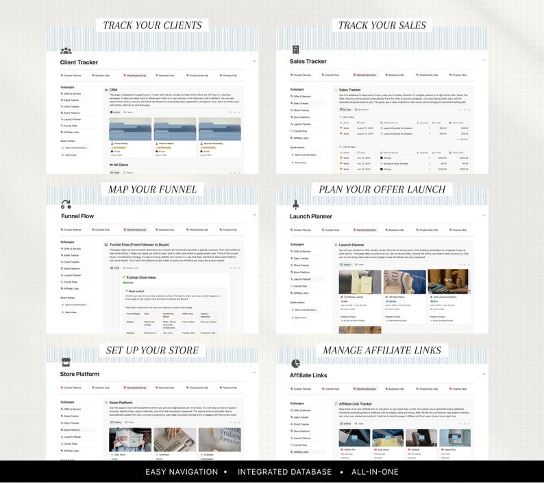Open the Notion Pro affiliate card
The height and width of the screenshot is (483, 544).
coord(354,444)
